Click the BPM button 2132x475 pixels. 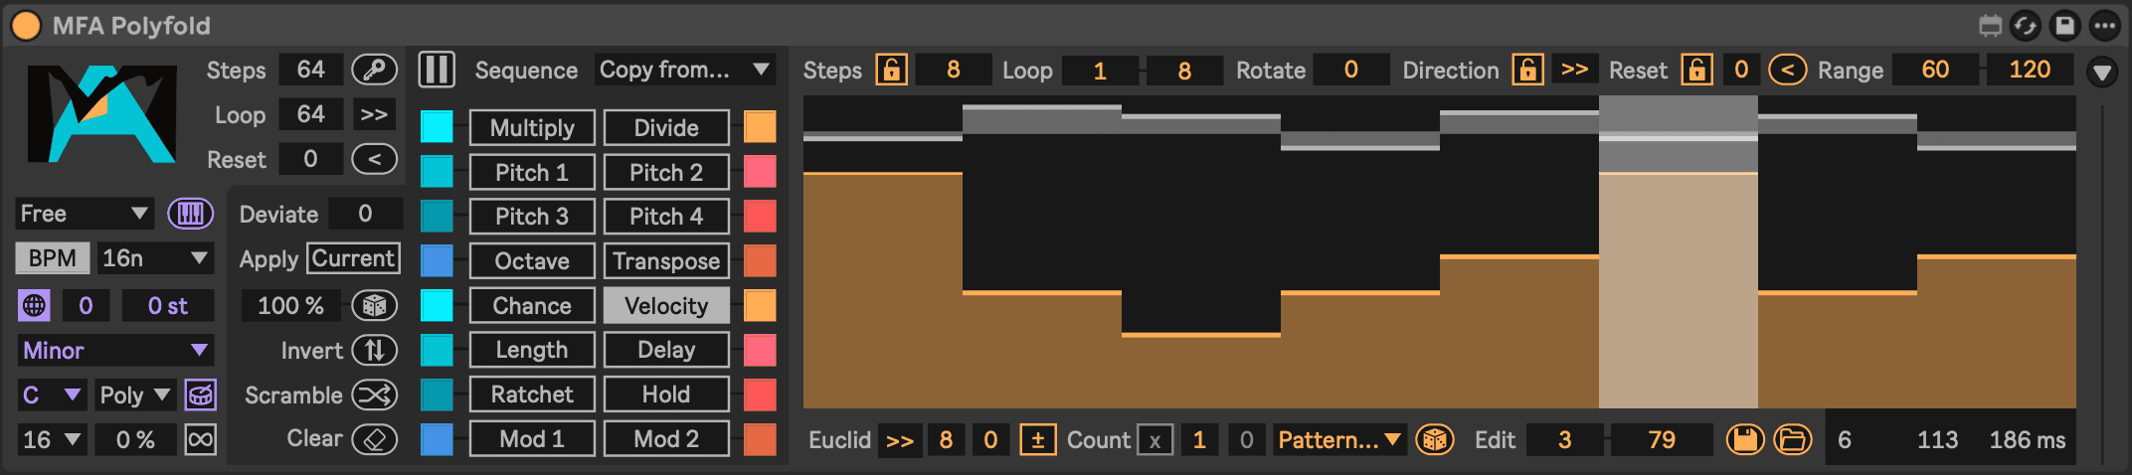(53, 258)
